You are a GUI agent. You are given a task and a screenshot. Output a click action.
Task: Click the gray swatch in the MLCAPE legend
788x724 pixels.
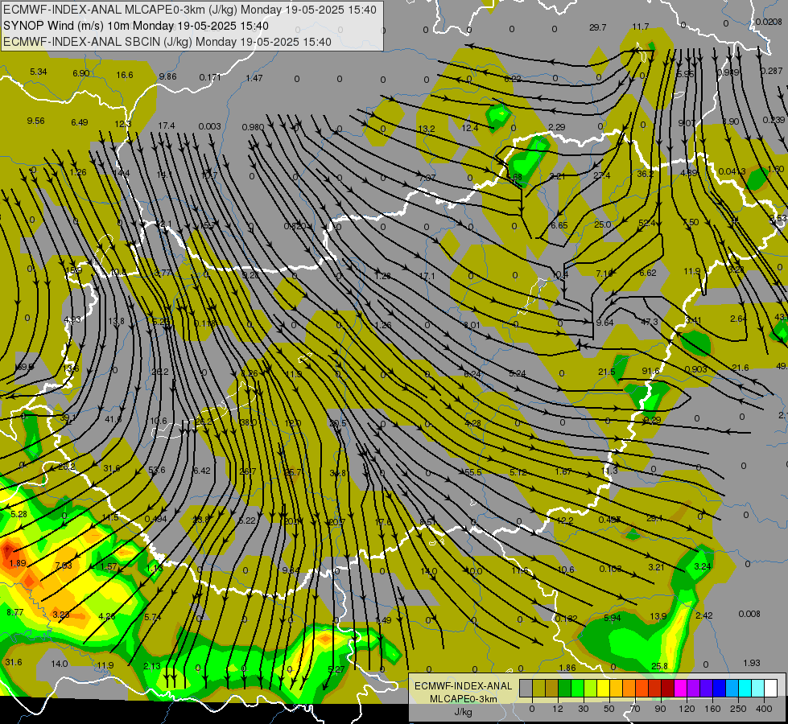tap(526, 689)
